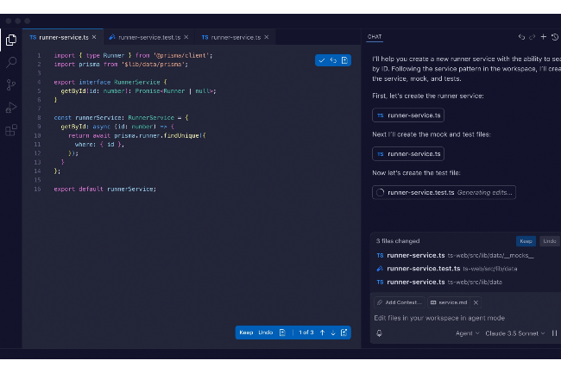Go to next change with down arrow
The width and height of the screenshot is (561, 373).
point(333,333)
